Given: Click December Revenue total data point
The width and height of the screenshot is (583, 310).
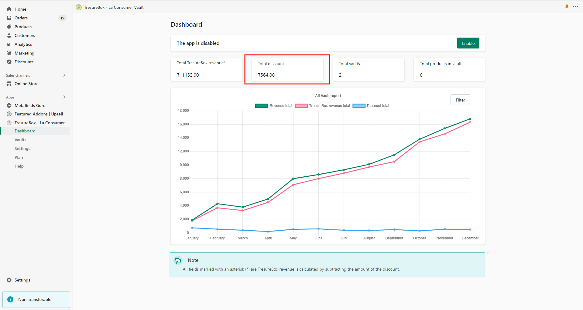Looking at the screenshot, I should (470, 119).
